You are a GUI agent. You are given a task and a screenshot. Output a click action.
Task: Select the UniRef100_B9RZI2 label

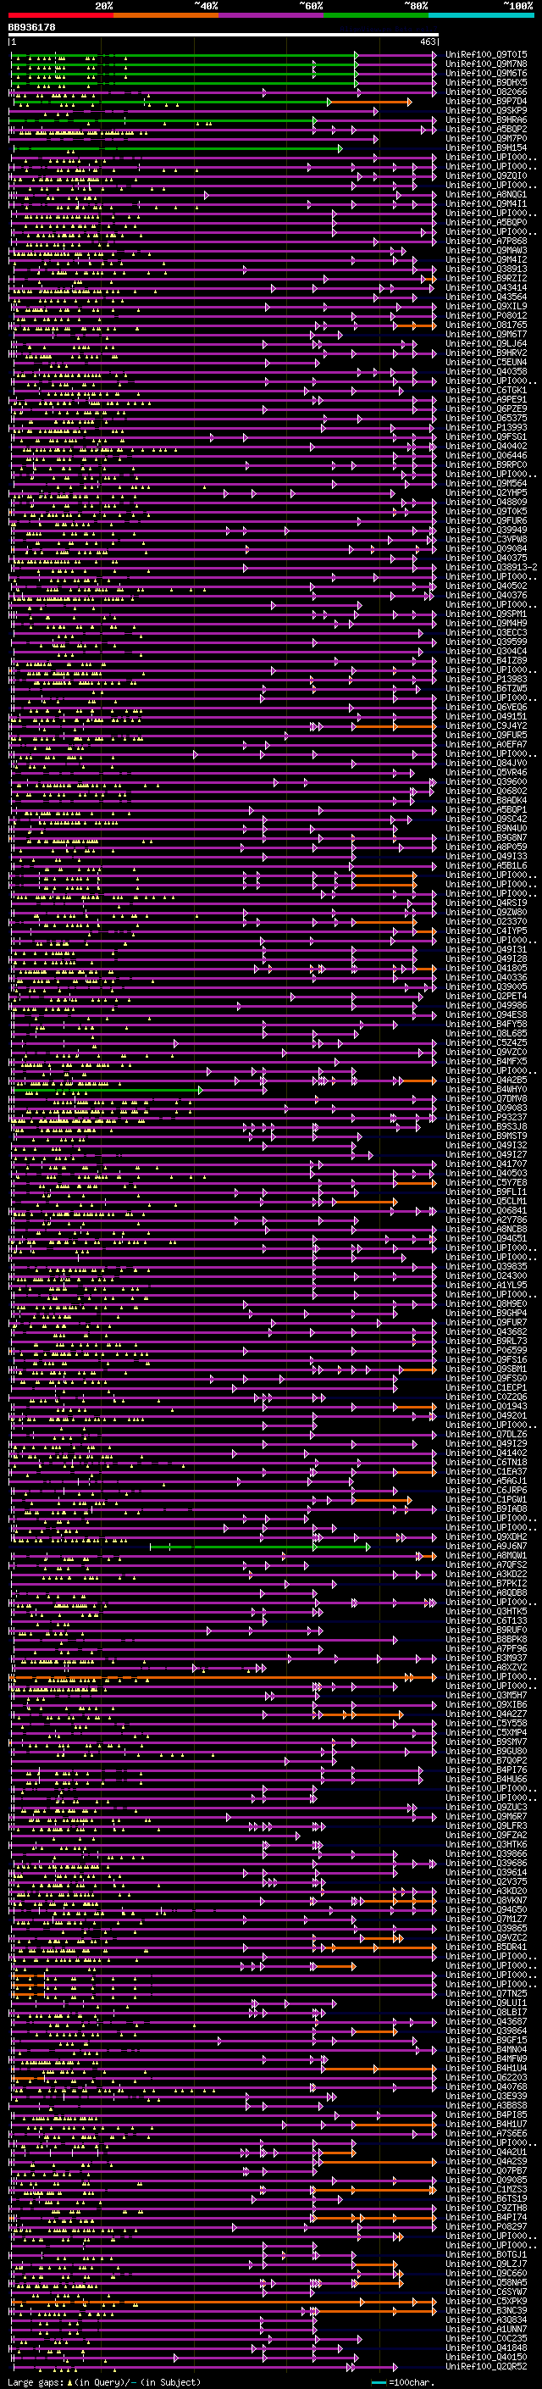(486, 278)
